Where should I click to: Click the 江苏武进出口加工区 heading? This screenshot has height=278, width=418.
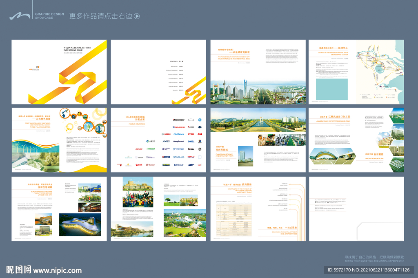click(x=339, y=117)
